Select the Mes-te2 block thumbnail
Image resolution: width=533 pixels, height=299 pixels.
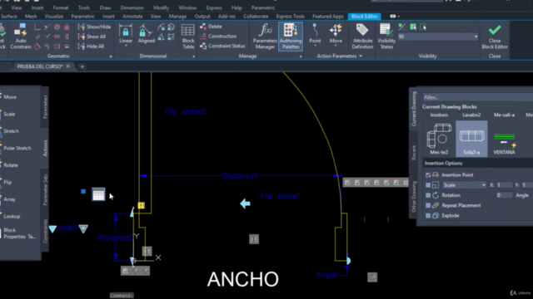coord(439,139)
